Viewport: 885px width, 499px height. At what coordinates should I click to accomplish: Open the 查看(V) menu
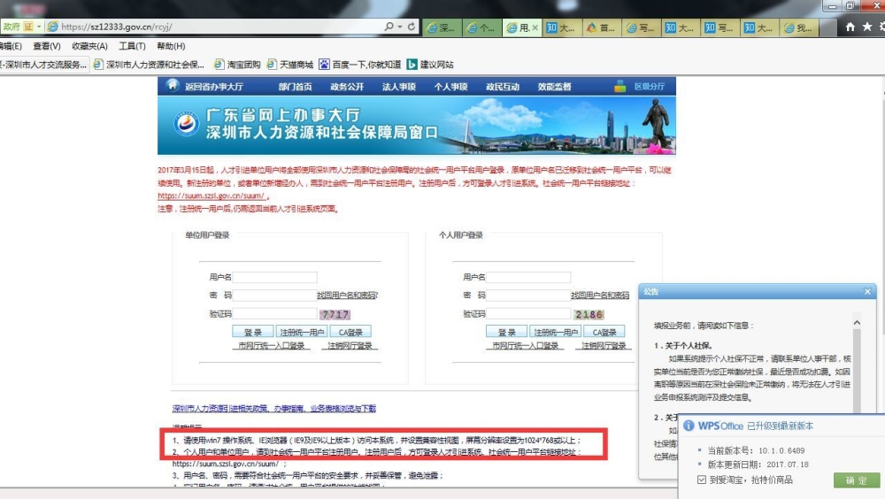point(46,46)
